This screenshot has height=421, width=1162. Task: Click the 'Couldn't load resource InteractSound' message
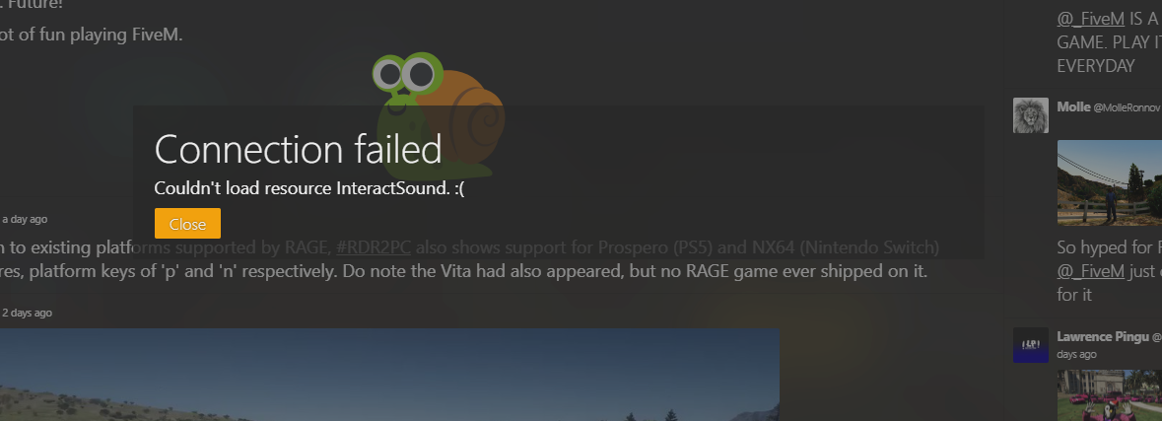(x=309, y=188)
